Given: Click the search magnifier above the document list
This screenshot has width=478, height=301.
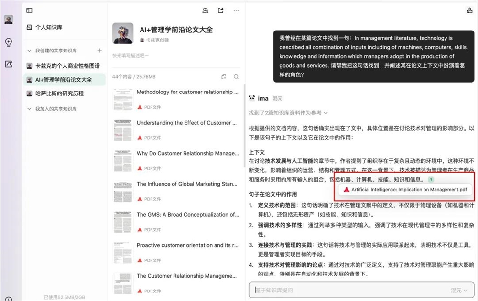Looking at the screenshot, I should pos(236,76).
